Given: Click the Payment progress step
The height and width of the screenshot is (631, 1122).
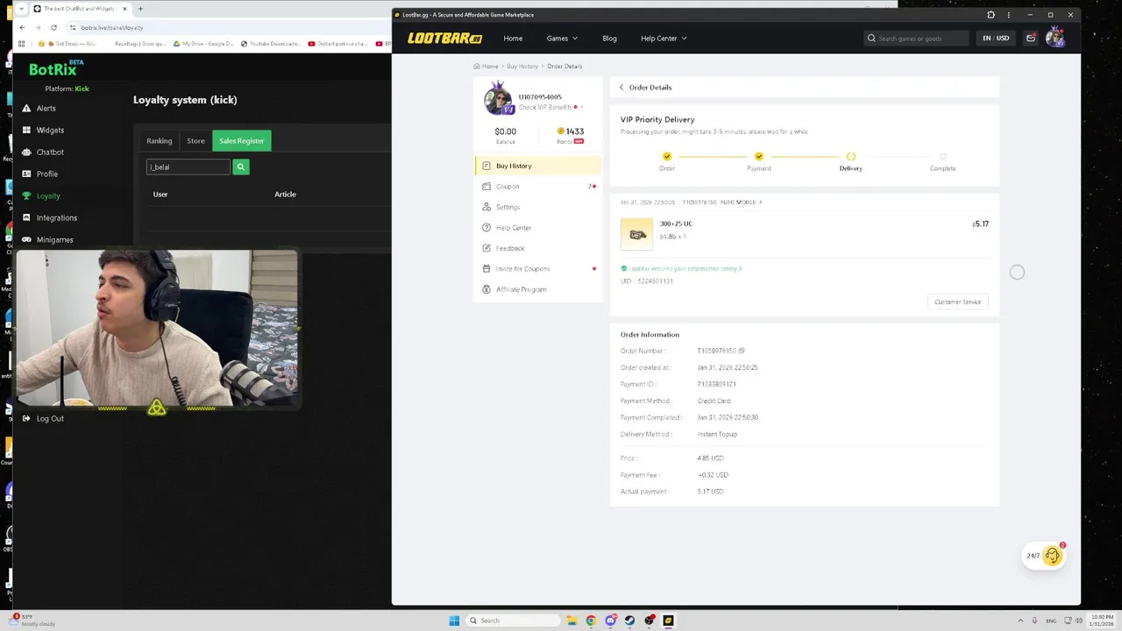Looking at the screenshot, I should (758, 161).
